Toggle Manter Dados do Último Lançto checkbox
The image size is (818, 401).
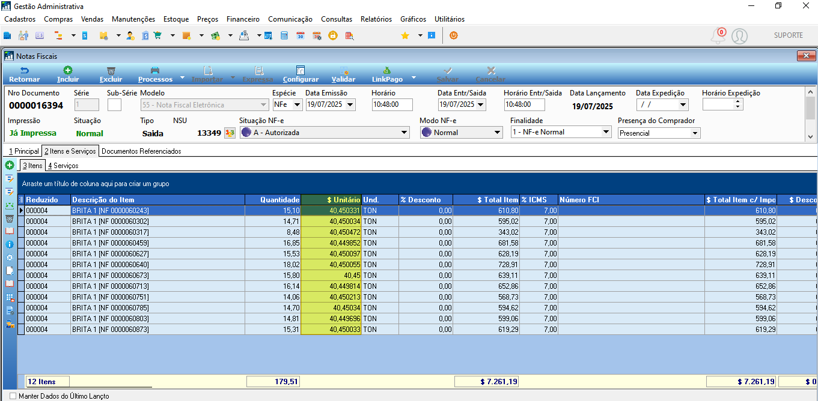coord(13,396)
